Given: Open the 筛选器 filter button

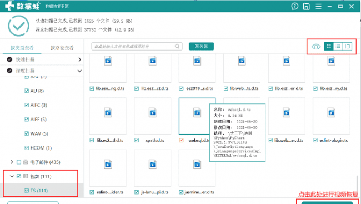Looking at the screenshot, I should [201, 46].
